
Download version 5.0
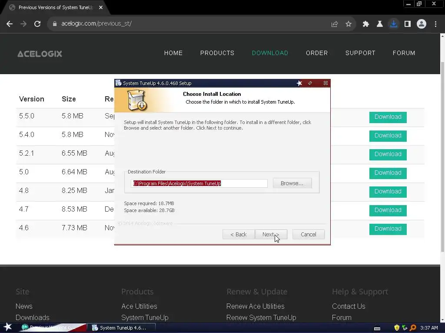[388, 173]
